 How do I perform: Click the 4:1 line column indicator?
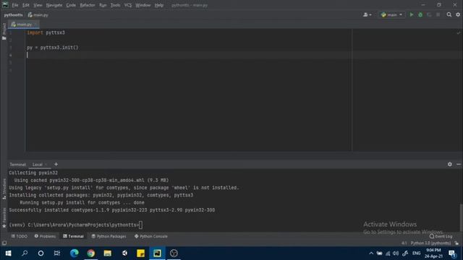click(x=404, y=243)
